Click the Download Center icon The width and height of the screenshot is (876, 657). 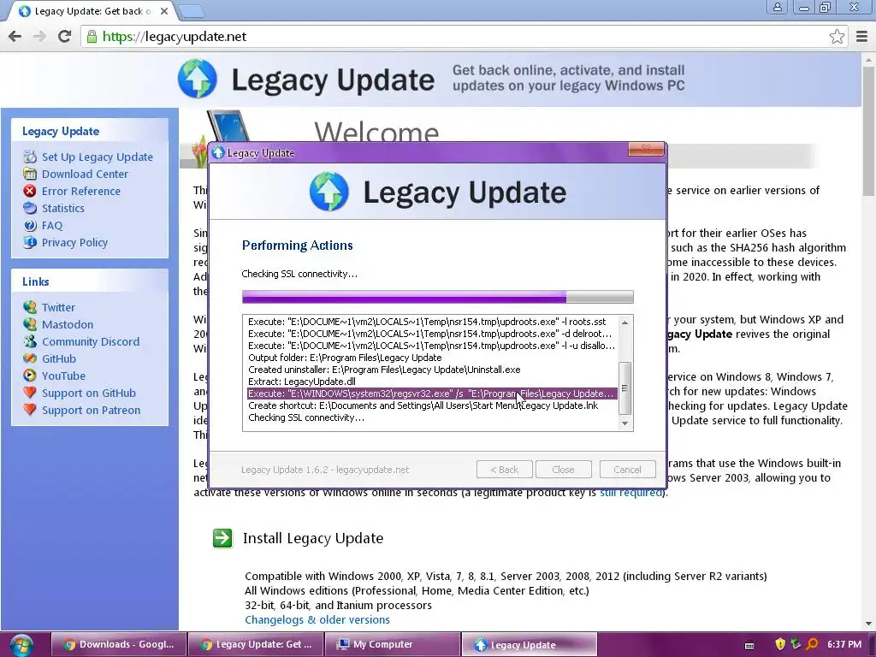[x=30, y=174]
